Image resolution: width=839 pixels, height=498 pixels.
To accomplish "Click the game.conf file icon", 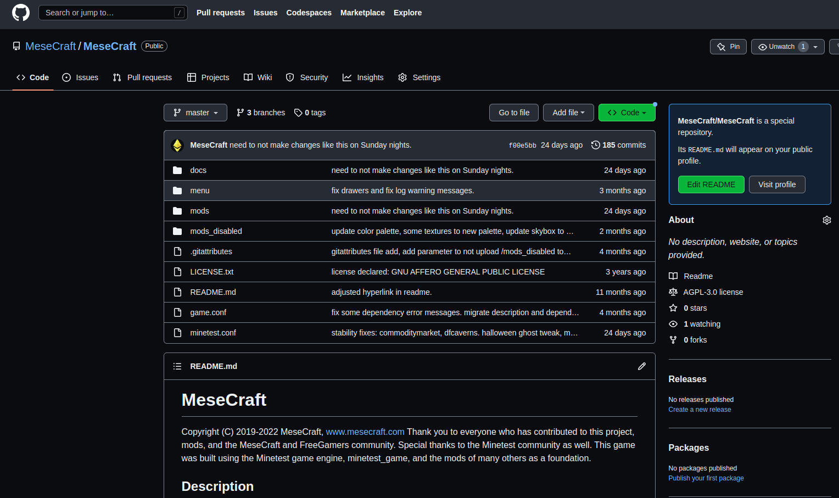I will pyautogui.click(x=177, y=312).
